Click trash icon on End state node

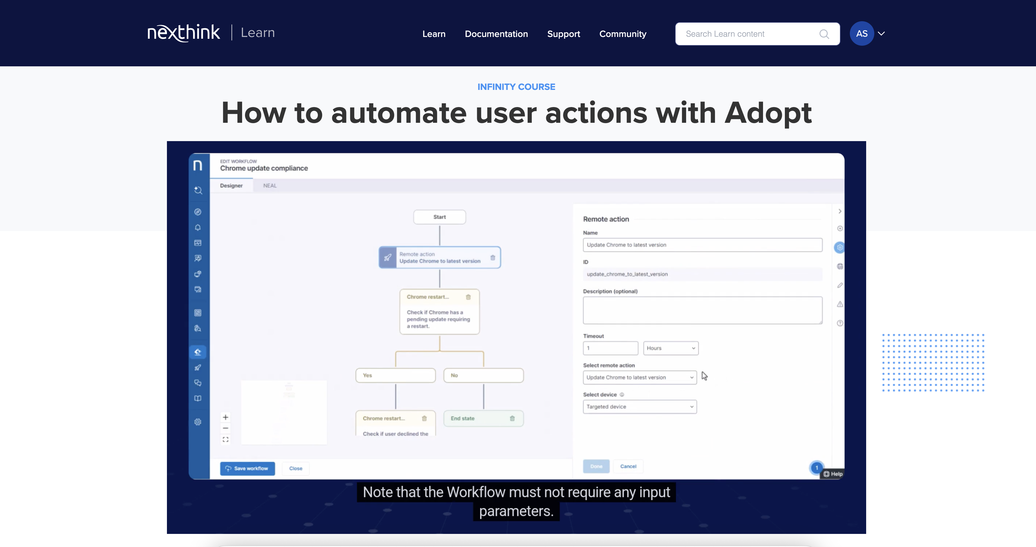click(x=512, y=418)
